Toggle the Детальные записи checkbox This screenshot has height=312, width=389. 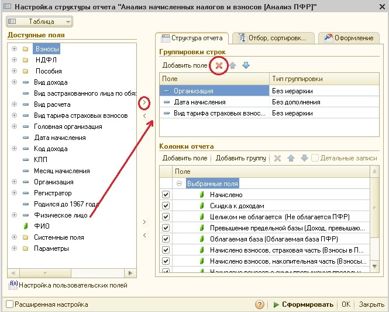pos(315,158)
